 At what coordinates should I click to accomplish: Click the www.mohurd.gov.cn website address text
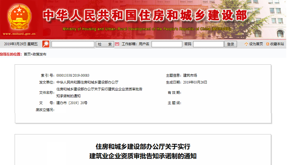[19, 34]
